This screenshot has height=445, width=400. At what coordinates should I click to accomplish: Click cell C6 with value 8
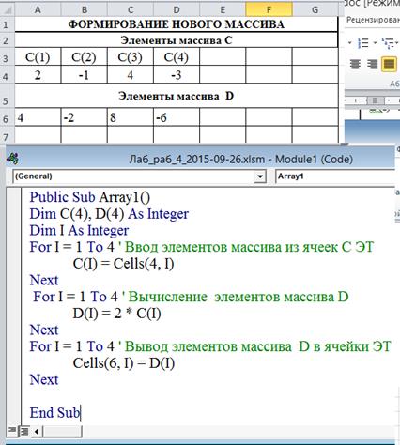click(x=131, y=117)
